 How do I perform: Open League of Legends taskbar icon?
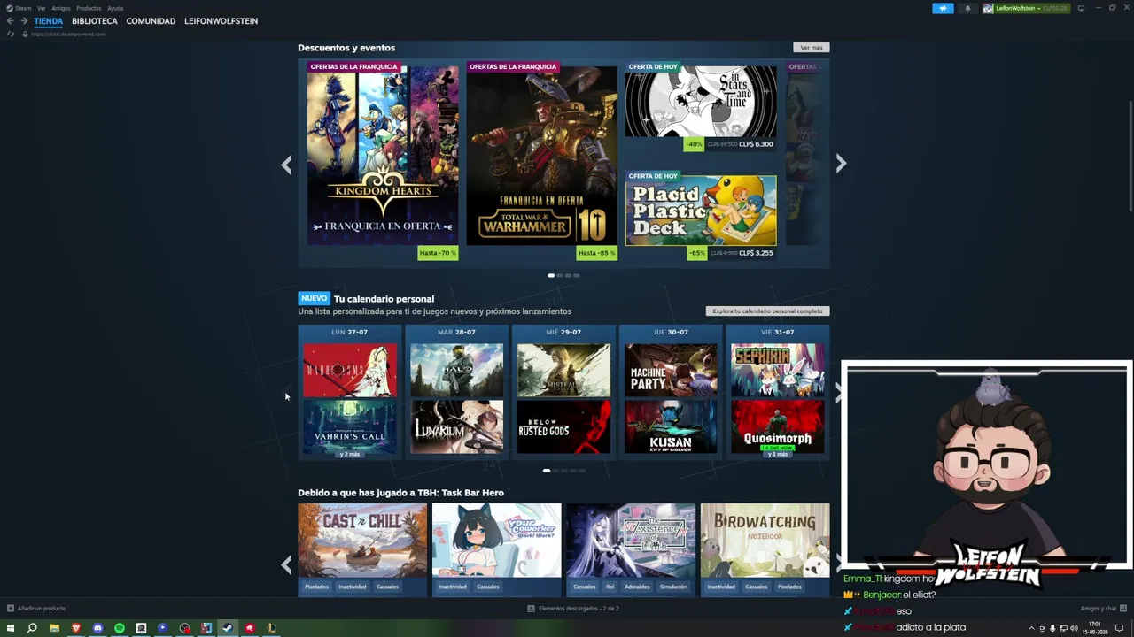click(271, 628)
